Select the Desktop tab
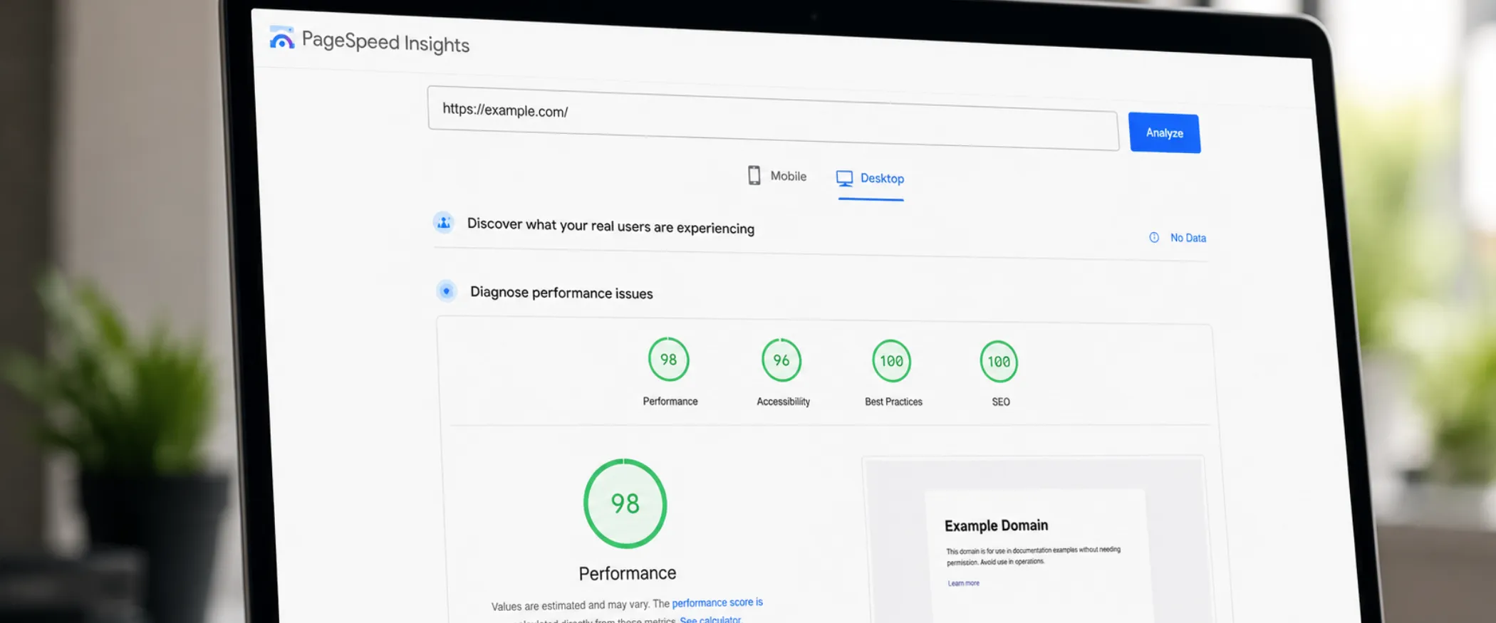 pyautogui.click(x=870, y=179)
